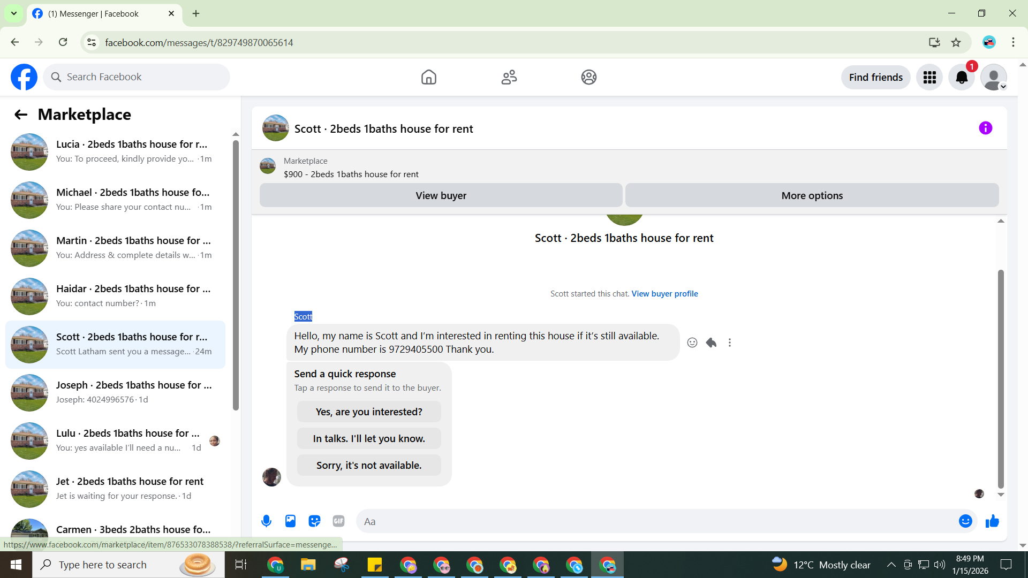
Task: Open the Friends tab
Action: point(509,78)
